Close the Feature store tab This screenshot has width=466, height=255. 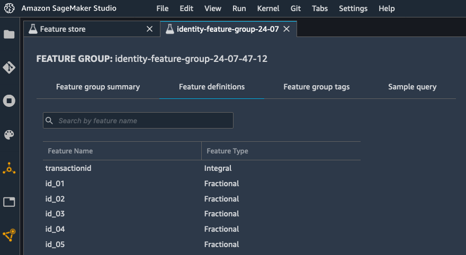pos(150,29)
